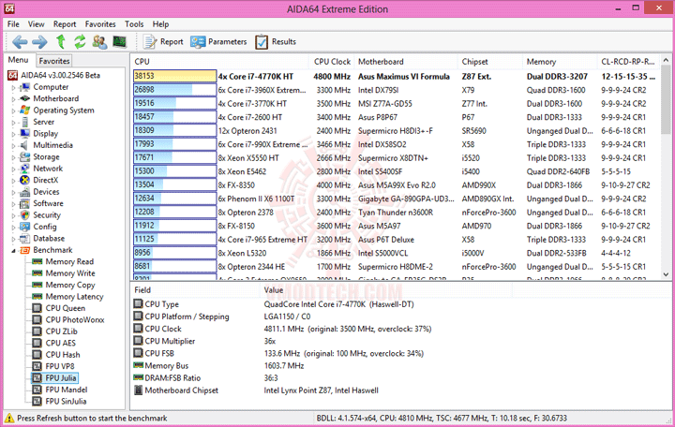Open the Parameters toolbar button

point(218,42)
